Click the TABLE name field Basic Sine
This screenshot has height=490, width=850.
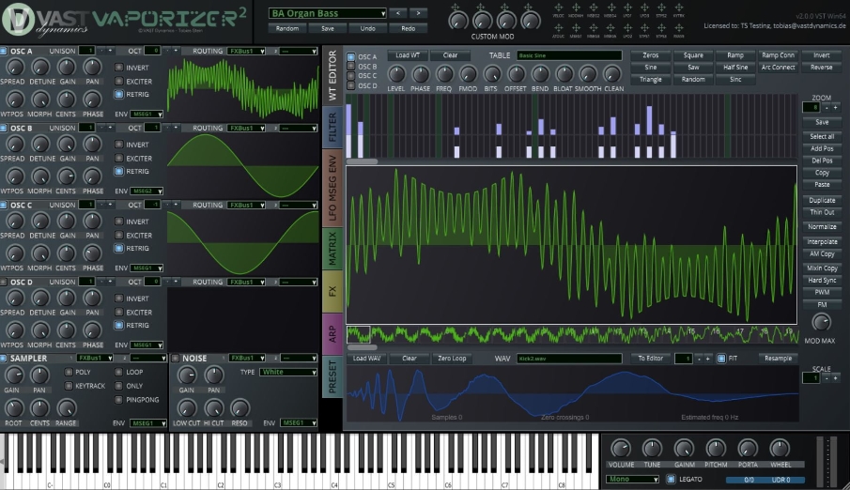click(569, 55)
